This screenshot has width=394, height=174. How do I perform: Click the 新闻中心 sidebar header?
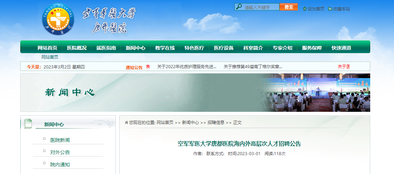54,124
